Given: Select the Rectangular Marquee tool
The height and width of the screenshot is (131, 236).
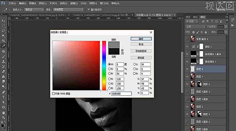Looking at the screenshot, I should (x=4, y=26).
